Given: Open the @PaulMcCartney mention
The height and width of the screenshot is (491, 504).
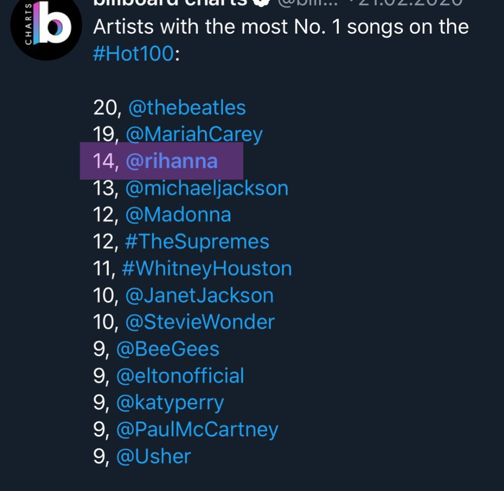Looking at the screenshot, I should pos(197,430).
